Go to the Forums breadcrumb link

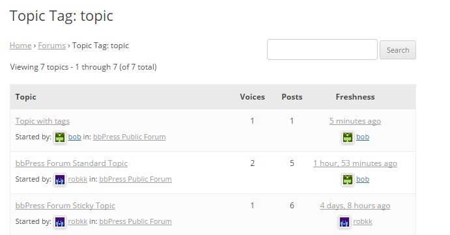click(51, 46)
